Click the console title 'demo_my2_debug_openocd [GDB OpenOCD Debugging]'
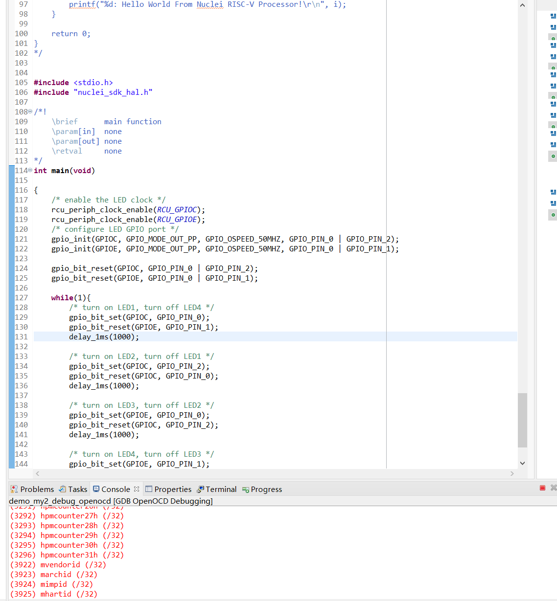The width and height of the screenshot is (557, 601). pyautogui.click(x=111, y=501)
